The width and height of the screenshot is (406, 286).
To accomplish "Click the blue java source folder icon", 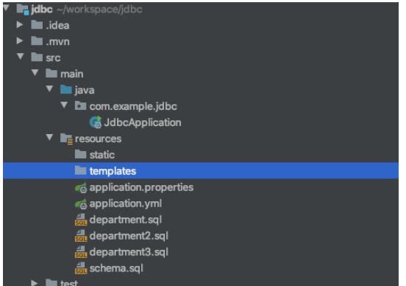I will click(66, 90).
